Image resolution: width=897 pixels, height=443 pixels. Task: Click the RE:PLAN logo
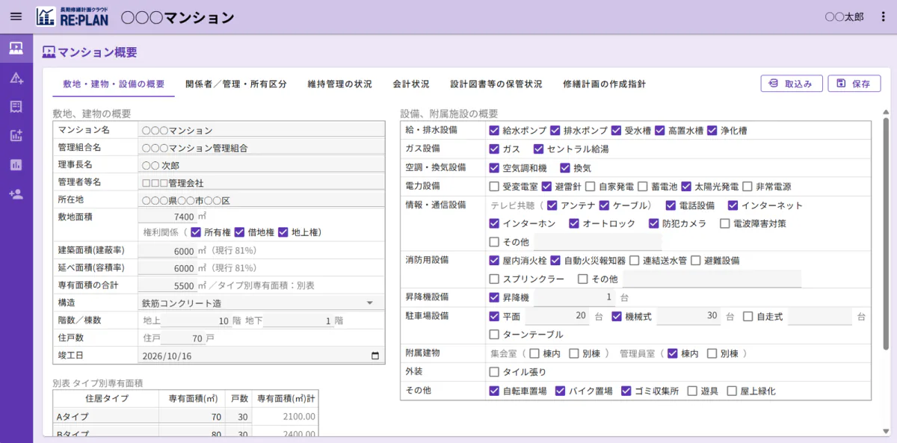72,16
